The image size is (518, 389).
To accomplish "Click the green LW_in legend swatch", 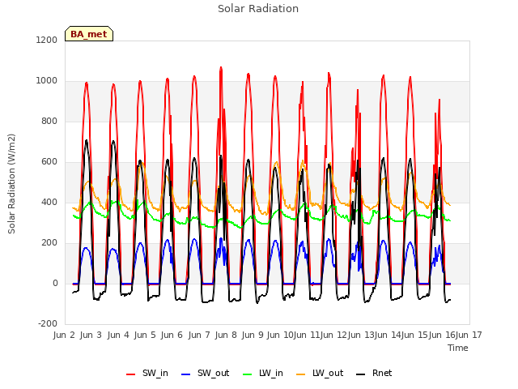I will [248, 374].
